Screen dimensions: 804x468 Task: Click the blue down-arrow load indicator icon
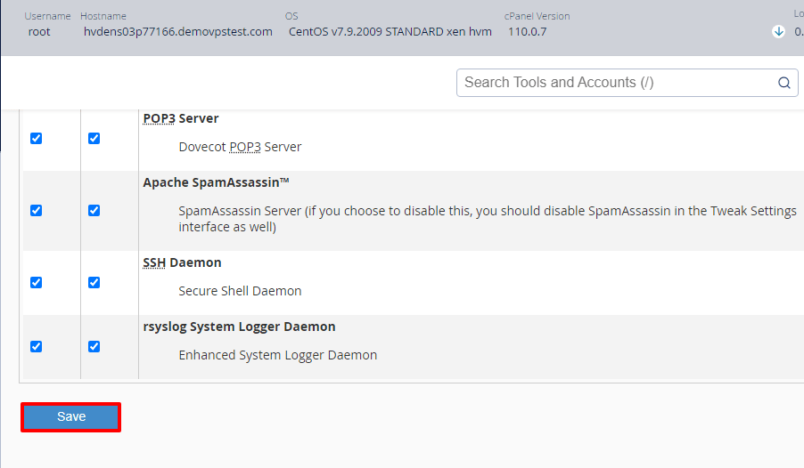[x=778, y=32]
